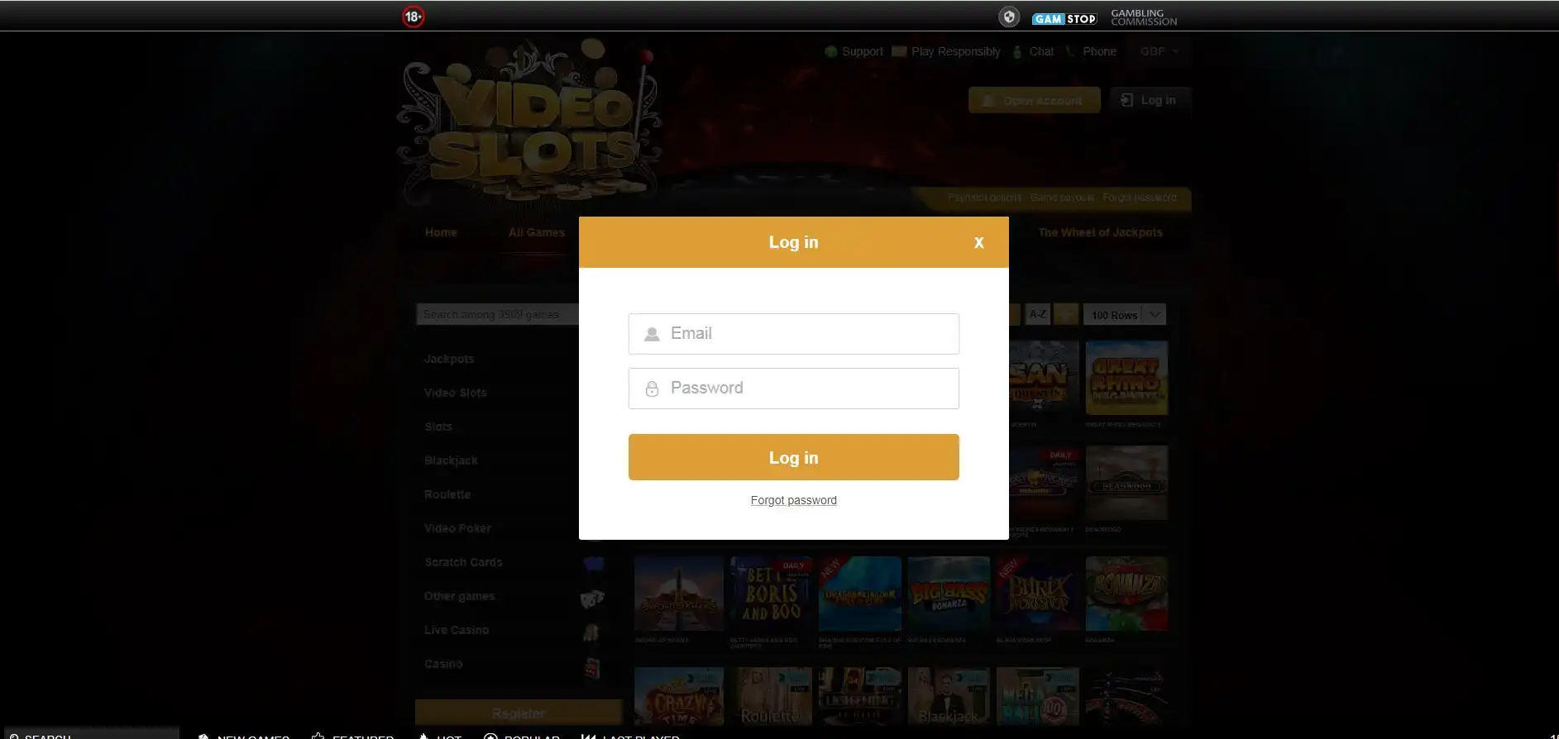
Task: Select Live Casino in the sidebar
Action: click(457, 630)
